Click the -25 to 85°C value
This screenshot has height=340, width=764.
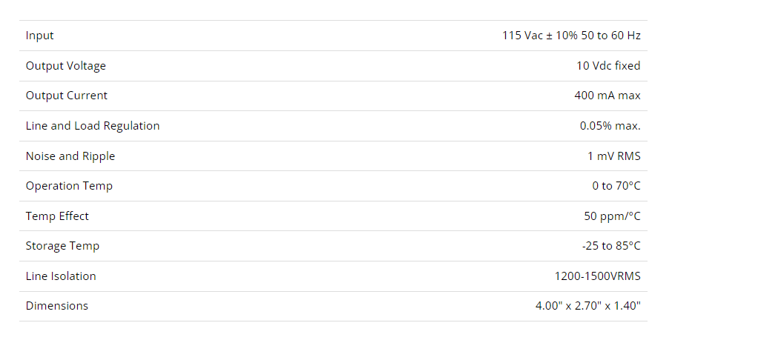[611, 246]
